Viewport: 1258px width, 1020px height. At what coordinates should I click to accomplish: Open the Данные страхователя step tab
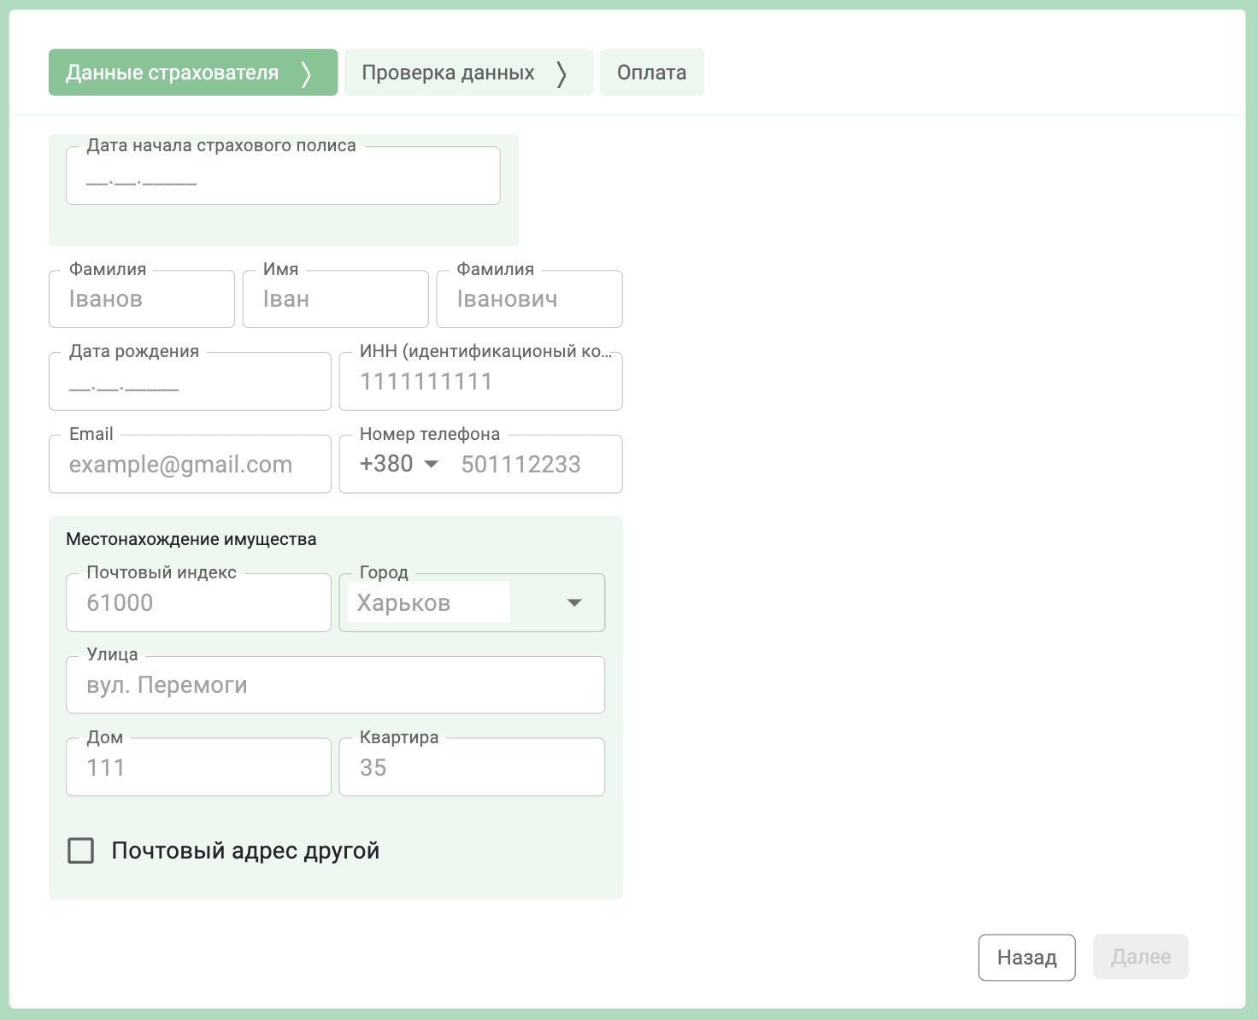[x=192, y=73]
